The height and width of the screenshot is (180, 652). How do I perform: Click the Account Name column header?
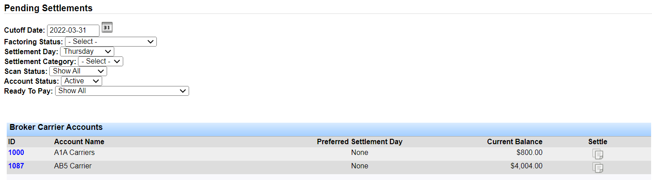click(x=79, y=142)
